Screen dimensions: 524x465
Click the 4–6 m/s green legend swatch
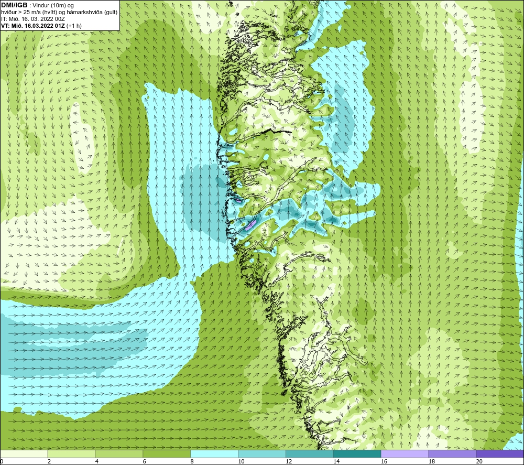119,453
